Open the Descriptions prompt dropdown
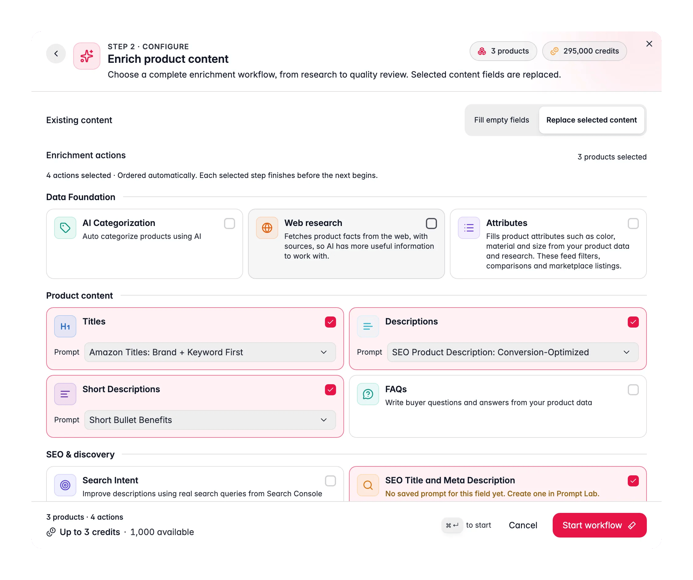This screenshot has height=580, width=693. (x=513, y=352)
